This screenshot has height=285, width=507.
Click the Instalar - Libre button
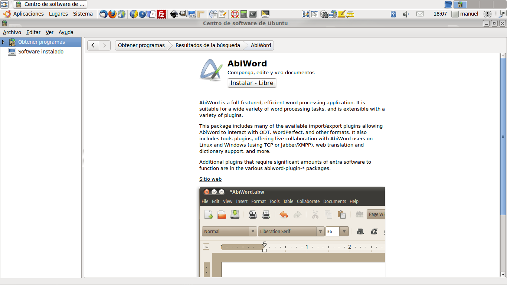252,83
